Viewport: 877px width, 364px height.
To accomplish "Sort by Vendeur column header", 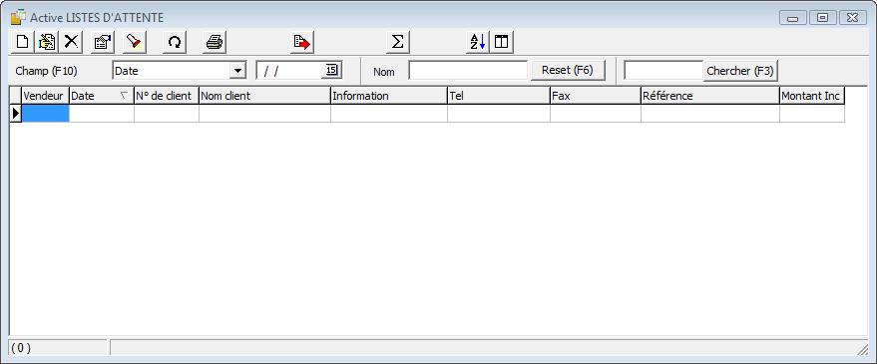I will tap(45, 96).
